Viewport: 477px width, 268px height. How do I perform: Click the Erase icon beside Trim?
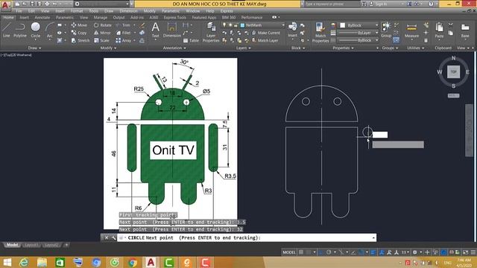(x=142, y=25)
